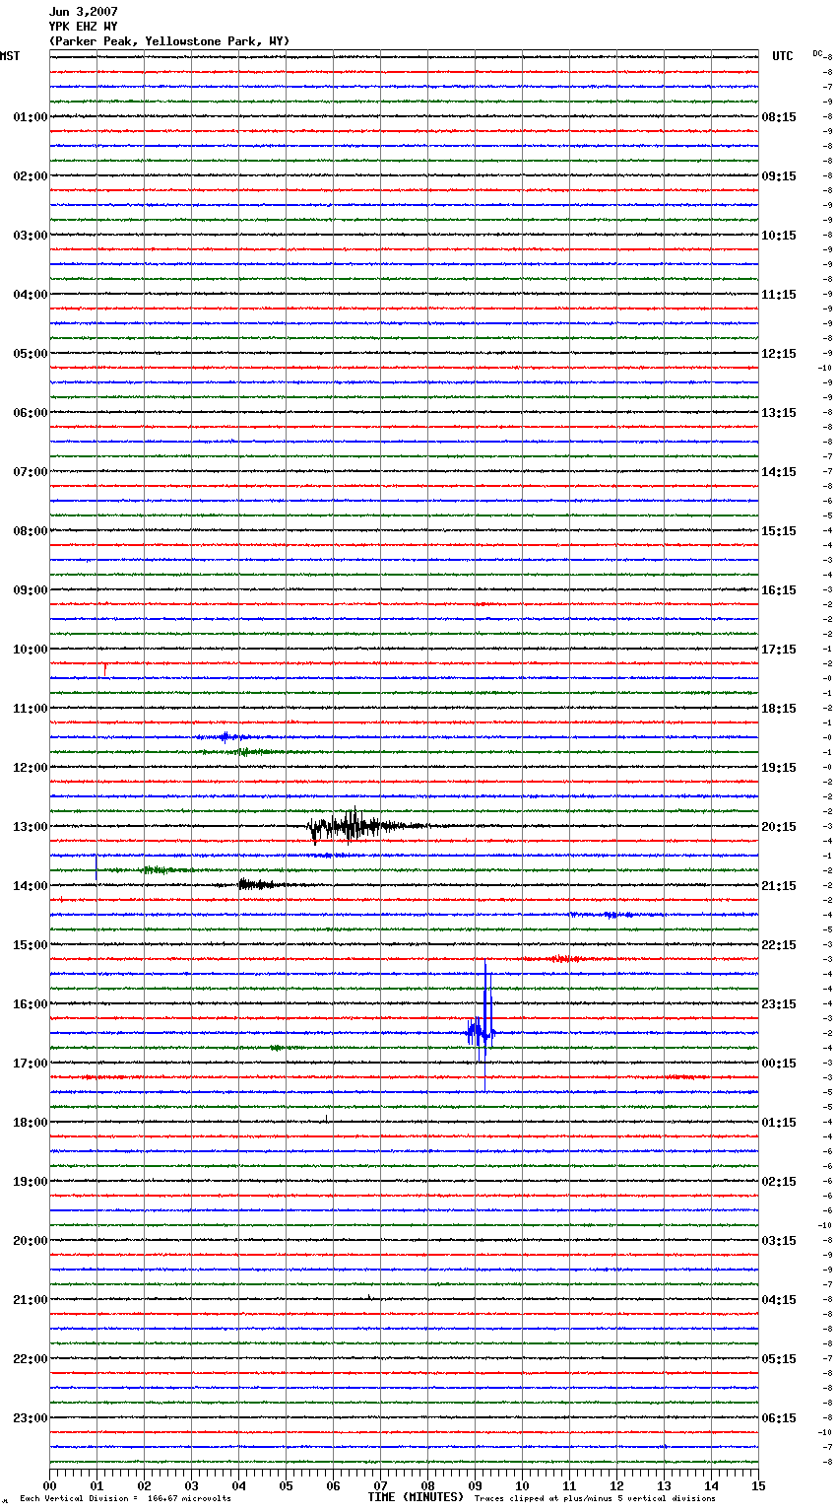Viewport: 837px width, 1512px height.
Task: Click the 'Traces clipped' footer note
Action: coord(595,1499)
